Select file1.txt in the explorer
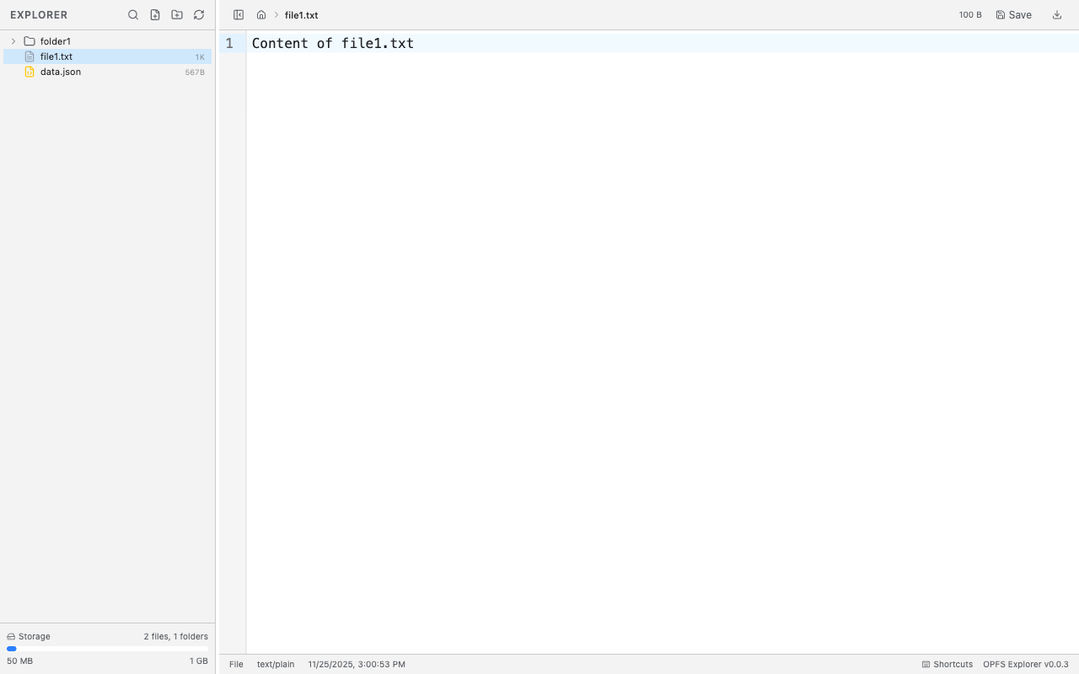Screen dimensions: 1079x674 click(56, 56)
